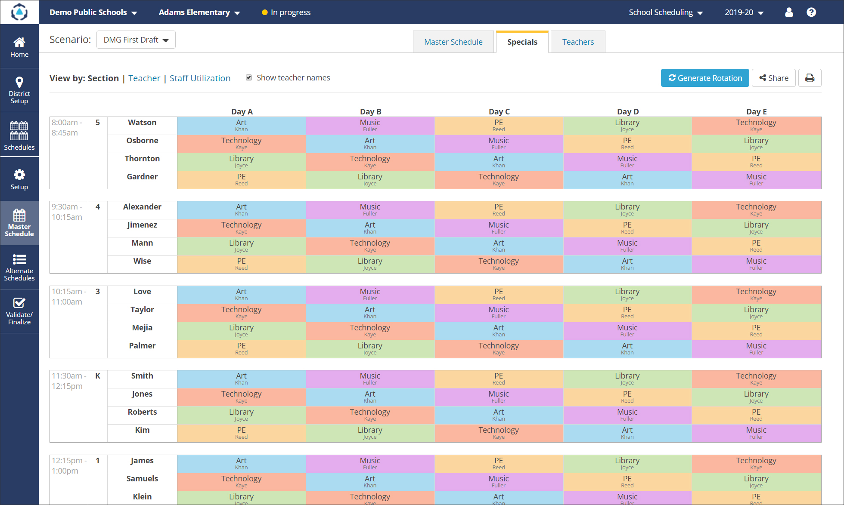Select Watson's Day A Art cell
844x505 pixels.
pyautogui.click(x=241, y=125)
